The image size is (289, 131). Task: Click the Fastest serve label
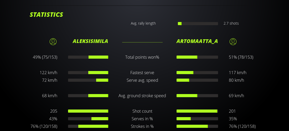coord(142,73)
